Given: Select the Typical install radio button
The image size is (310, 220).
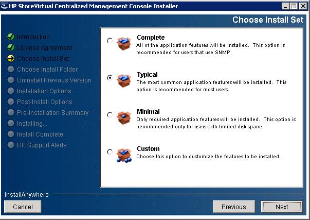Looking at the screenshot, I should coord(110,77).
